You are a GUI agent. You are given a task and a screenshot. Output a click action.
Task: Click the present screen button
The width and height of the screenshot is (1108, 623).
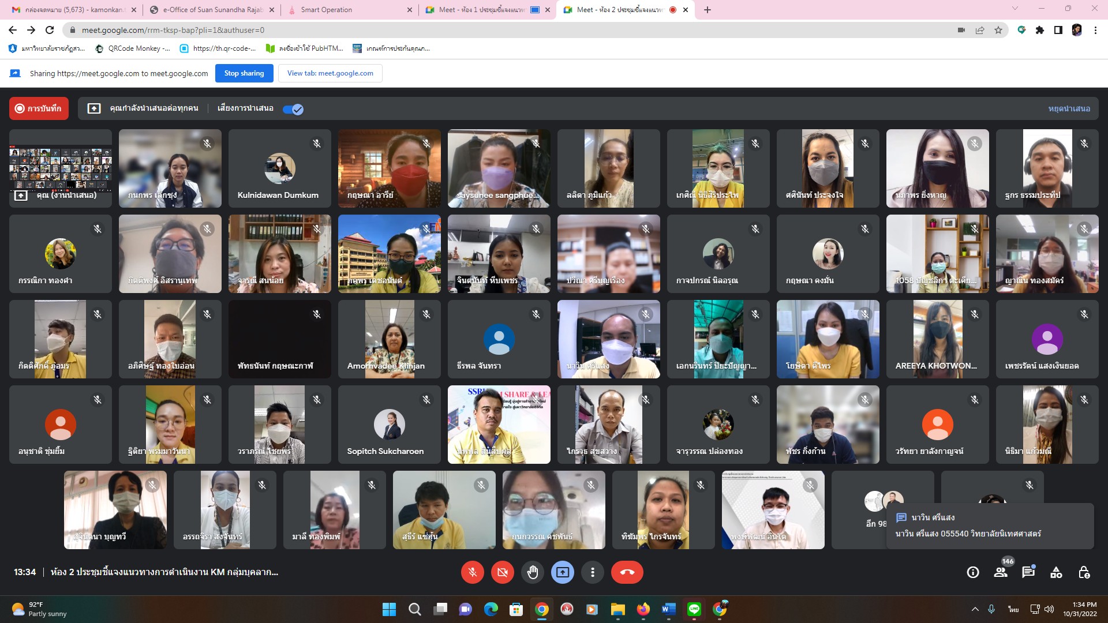click(x=562, y=572)
